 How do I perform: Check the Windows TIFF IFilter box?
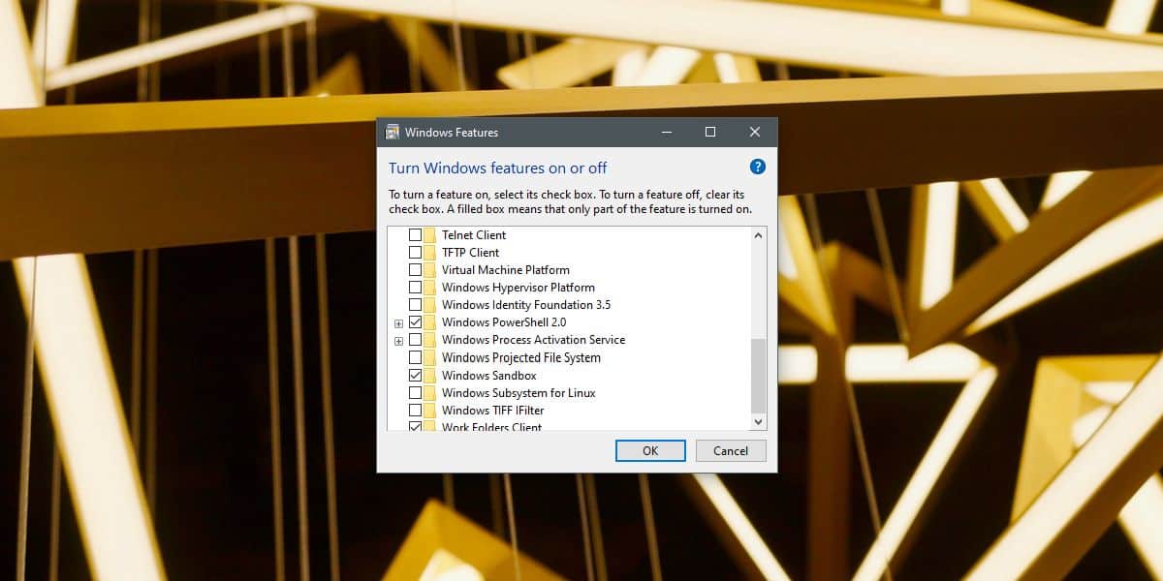(415, 411)
